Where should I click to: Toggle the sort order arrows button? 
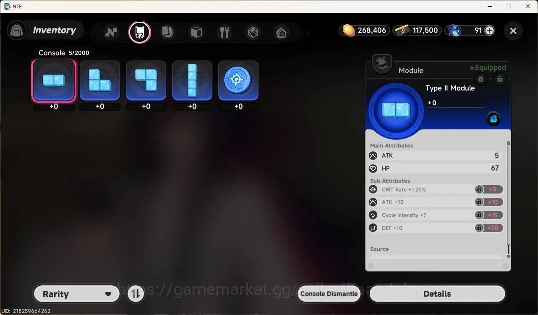coord(135,294)
